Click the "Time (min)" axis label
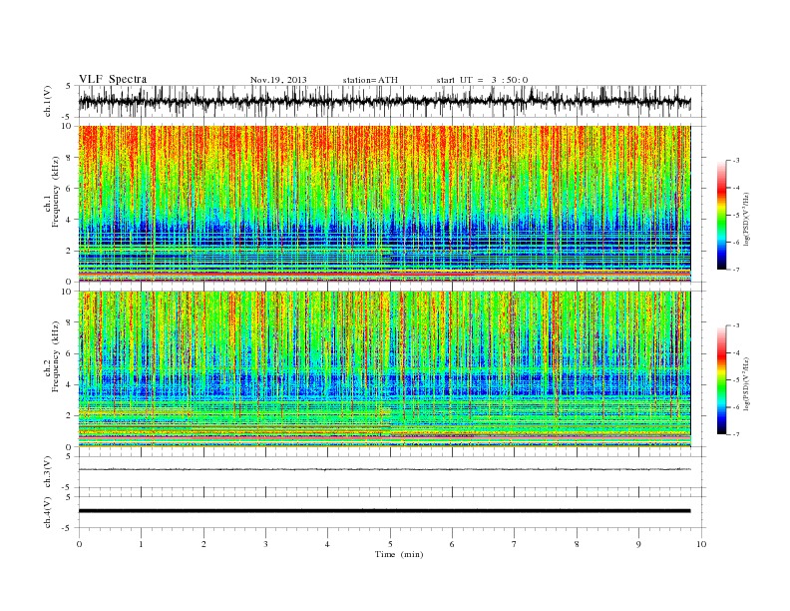The height and width of the screenshot is (611, 790). click(x=399, y=554)
